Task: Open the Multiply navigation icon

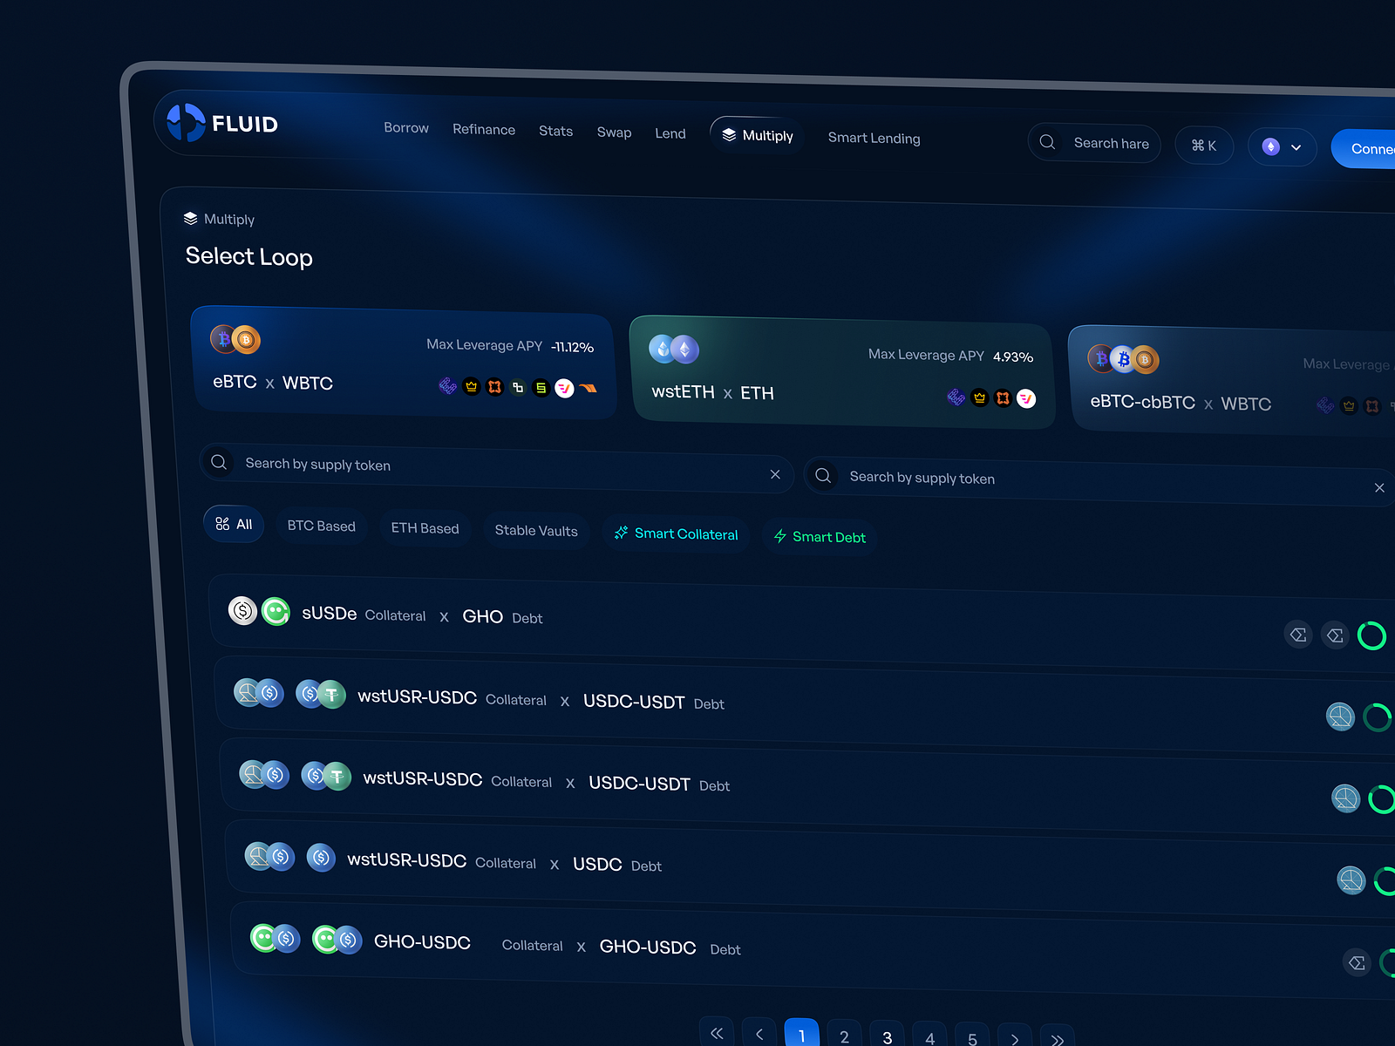Action: point(730,134)
